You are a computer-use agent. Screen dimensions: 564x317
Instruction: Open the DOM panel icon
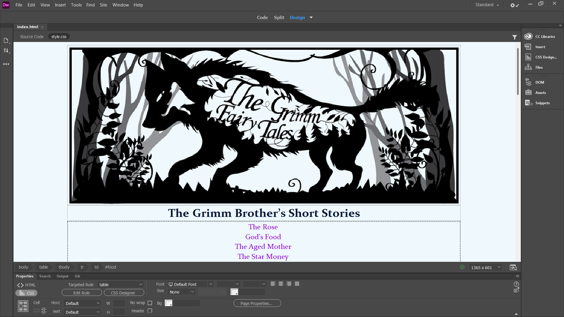(528, 82)
